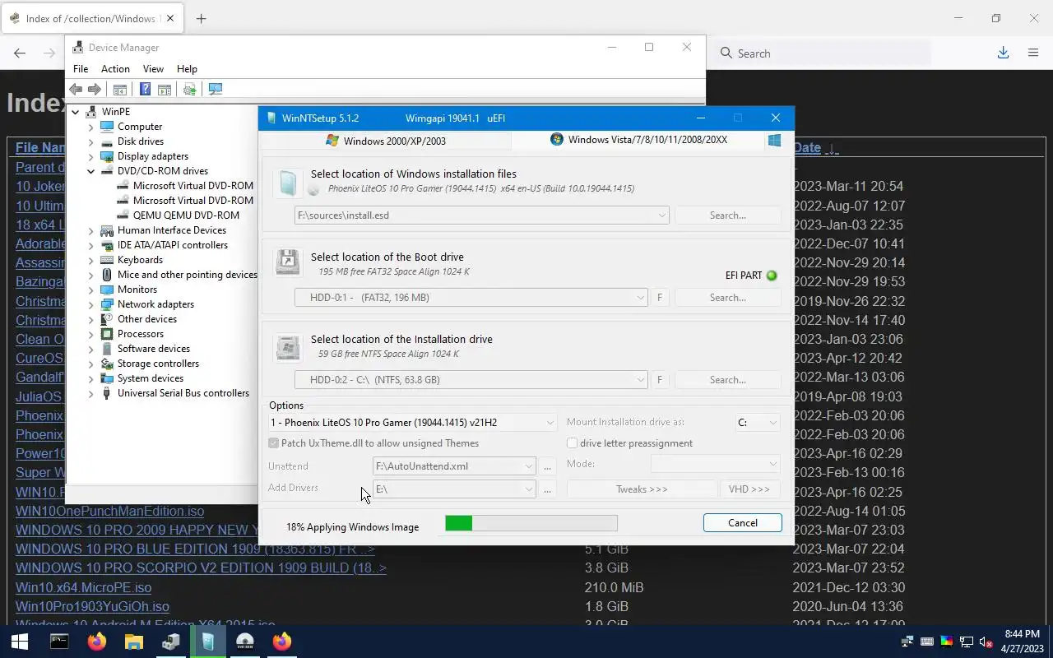Expand the Disk drives node
This screenshot has width=1053, height=658.
tap(90, 141)
